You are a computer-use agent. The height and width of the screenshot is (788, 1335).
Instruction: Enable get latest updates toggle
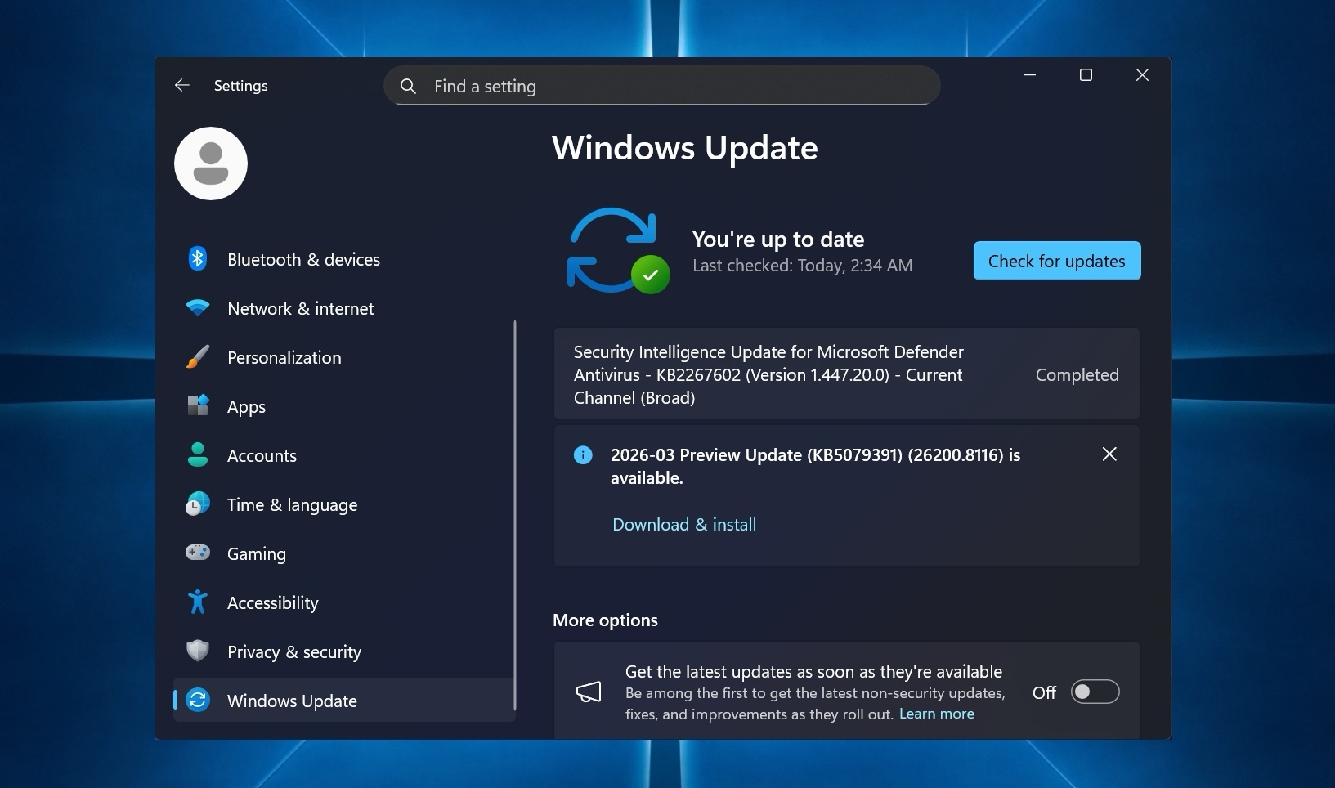[x=1095, y=692]
